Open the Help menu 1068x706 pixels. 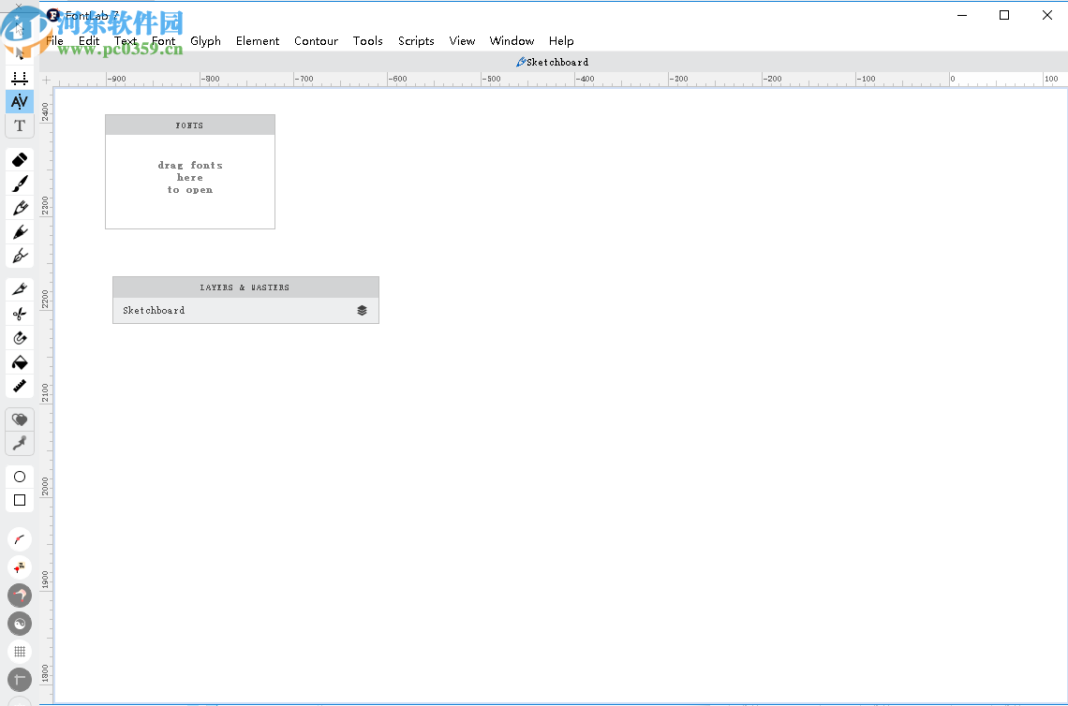tap(561, 41)
